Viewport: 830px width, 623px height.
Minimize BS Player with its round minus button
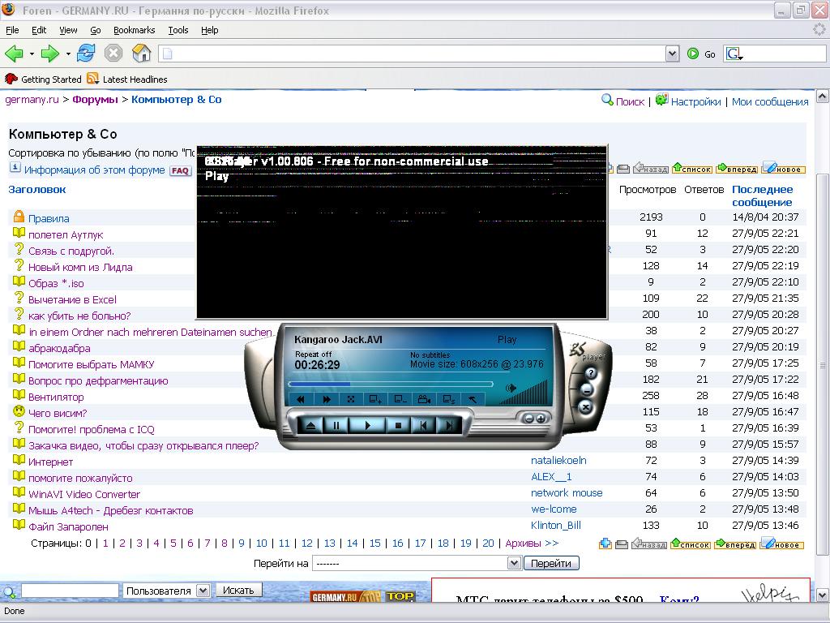(587, 390)
